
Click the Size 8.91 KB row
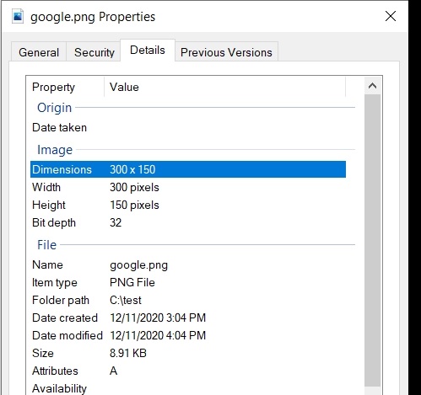coord(188,353)
